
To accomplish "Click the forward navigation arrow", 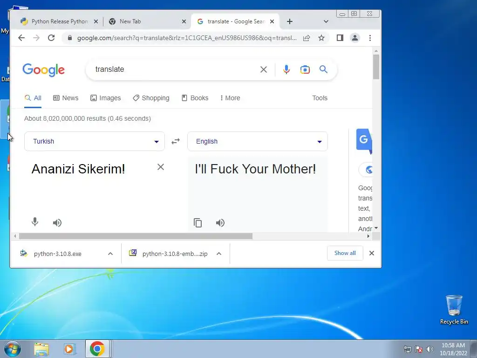I will click(x=36, y=38).
